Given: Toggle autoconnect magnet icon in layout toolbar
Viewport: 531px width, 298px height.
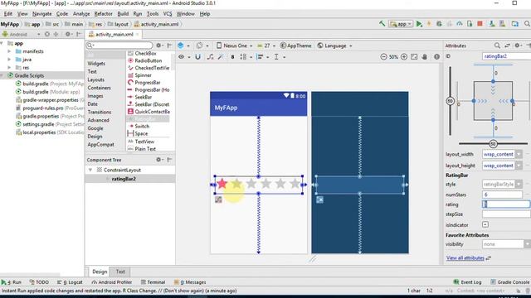Looking at the screenshot, I should click(x=197, y=57).
